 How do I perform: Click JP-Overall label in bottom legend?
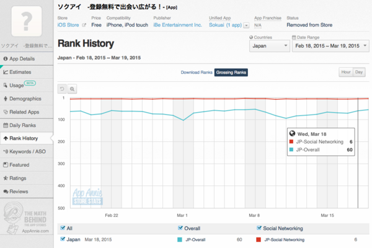(195, 240)
